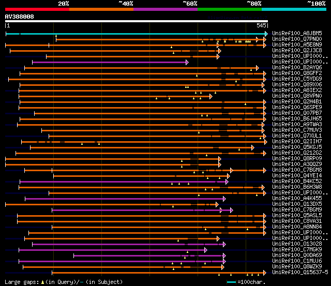The image size is (331, 286).
Task: Select the UniRef100_Q2J3C8 label
Action: pyautogui.click(x=297, y=51)
